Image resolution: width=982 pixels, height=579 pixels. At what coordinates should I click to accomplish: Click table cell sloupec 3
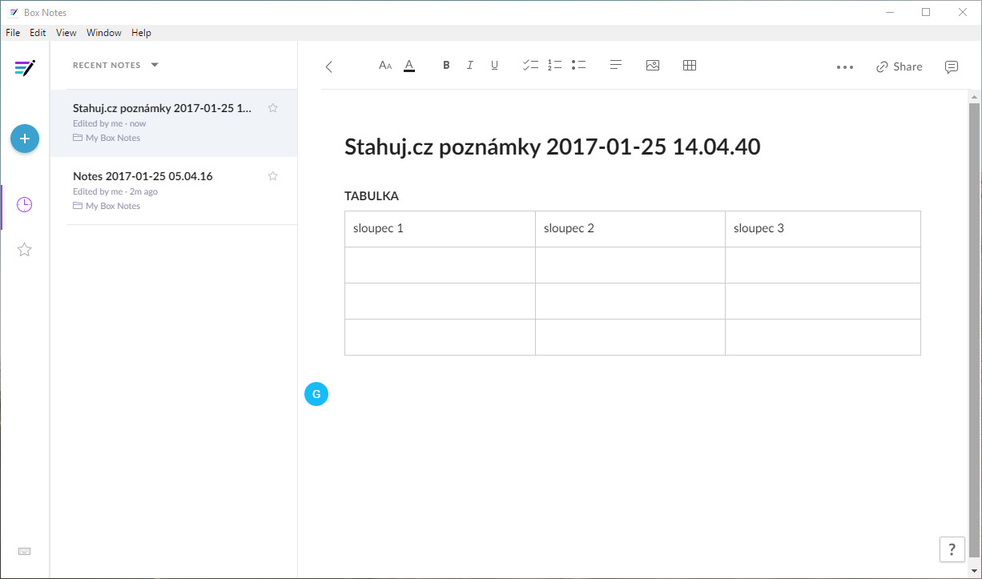823,229
